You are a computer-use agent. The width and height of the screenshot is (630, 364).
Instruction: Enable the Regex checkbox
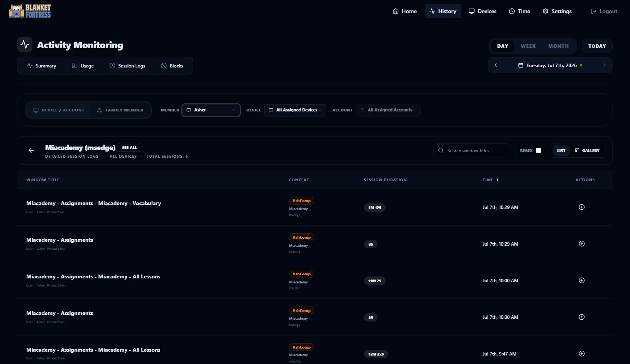[539, 150]
